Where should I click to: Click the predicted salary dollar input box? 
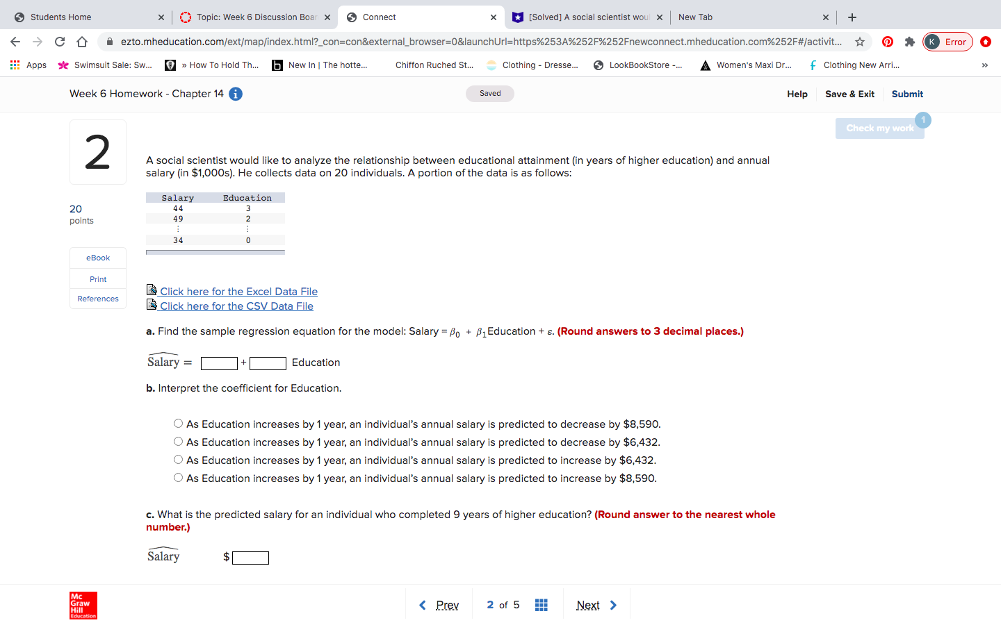click(250, 558)
